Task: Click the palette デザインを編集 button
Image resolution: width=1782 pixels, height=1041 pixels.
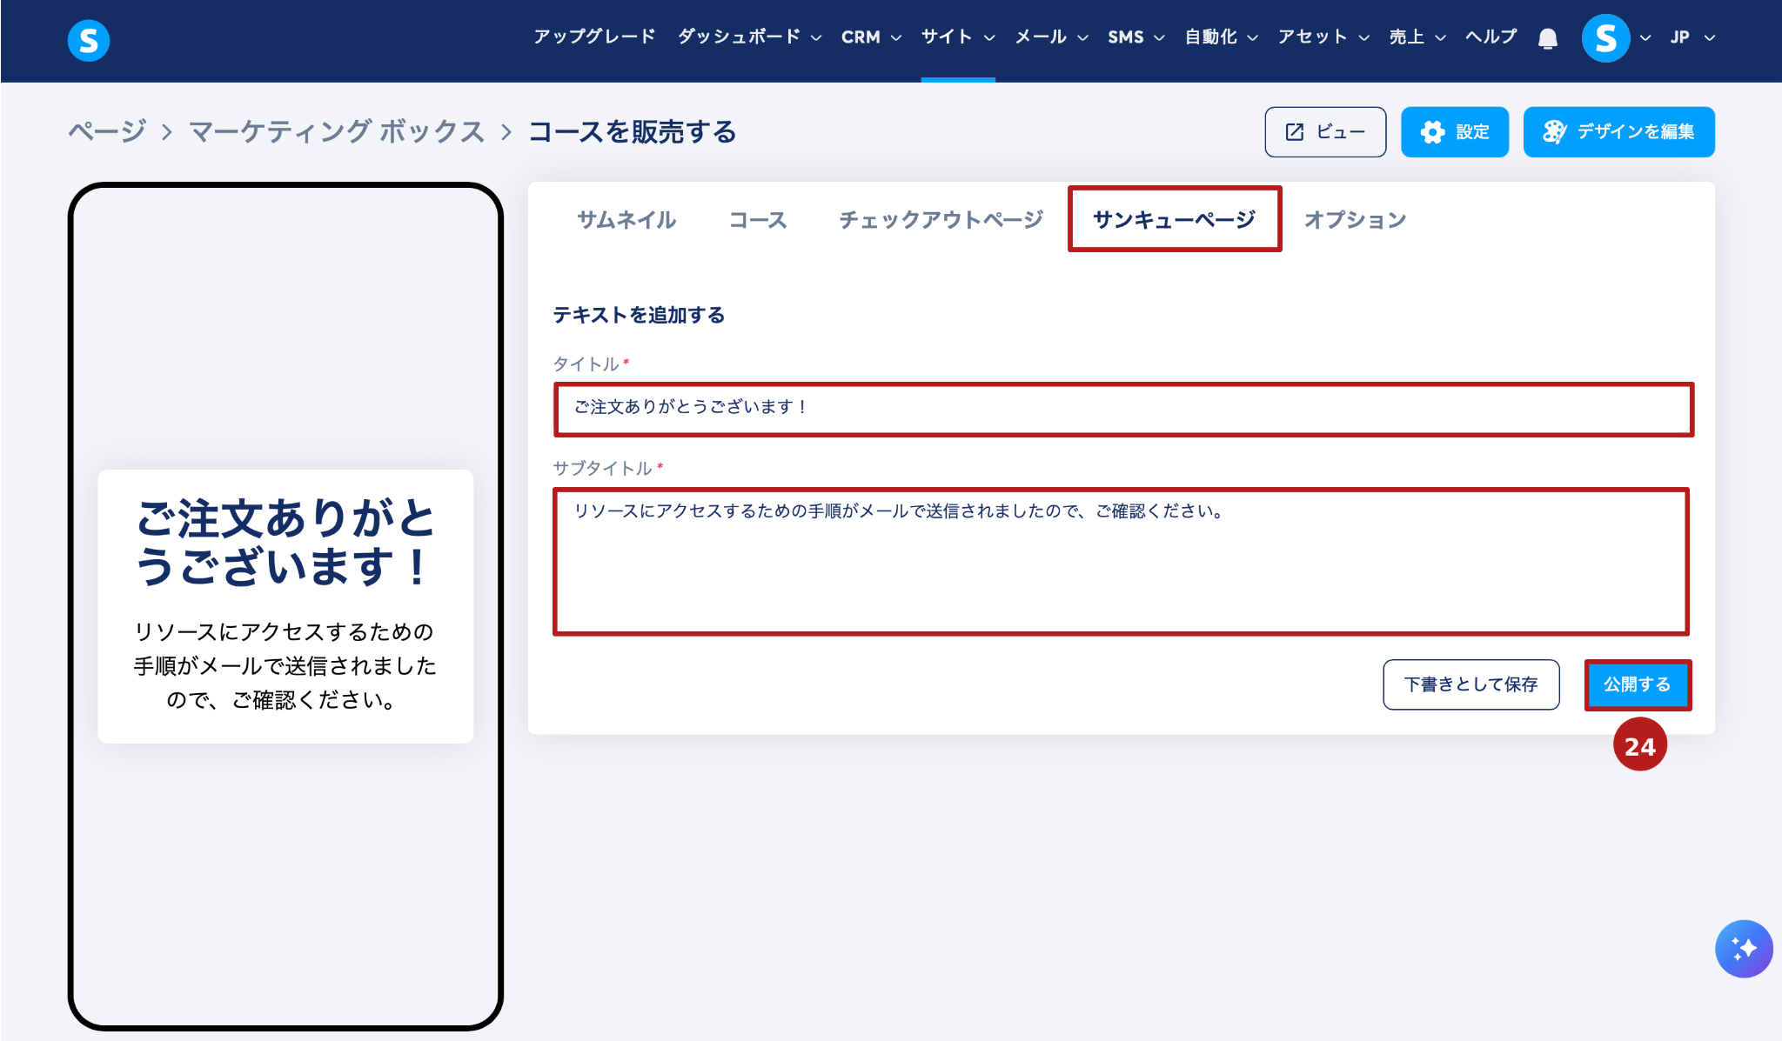Action: point(1618,132)
